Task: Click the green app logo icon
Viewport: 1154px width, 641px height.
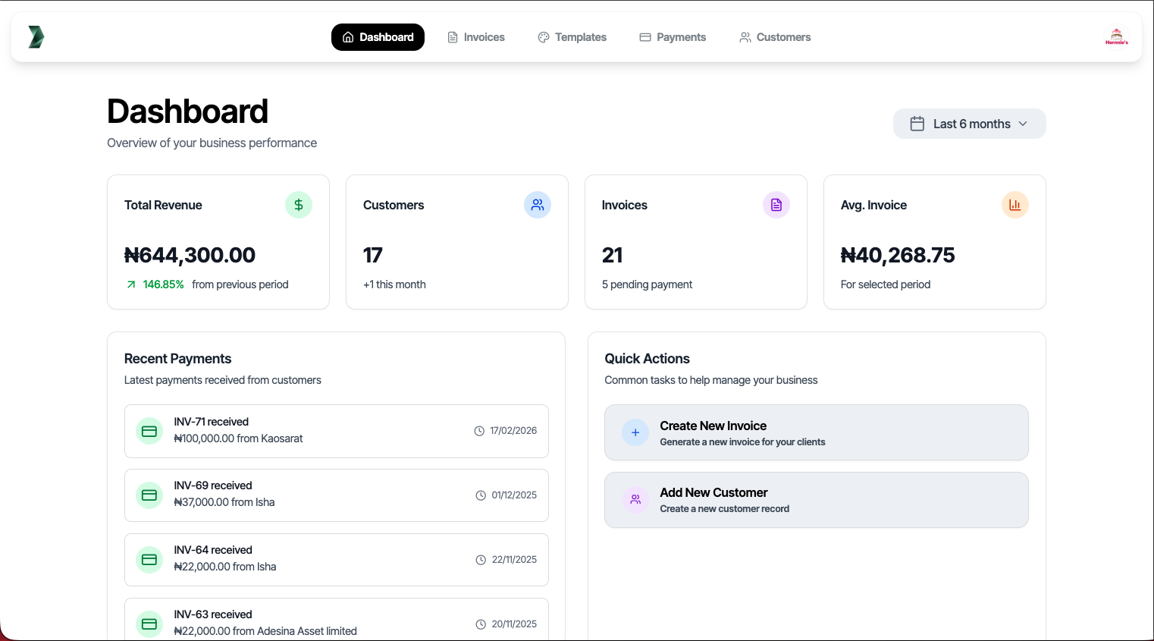Action: (x=36, y=37)
